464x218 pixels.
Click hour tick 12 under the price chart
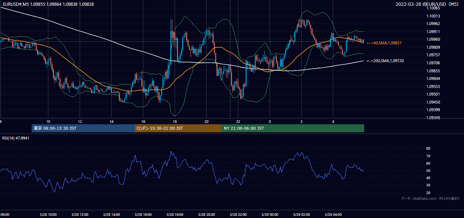point(80,121)
